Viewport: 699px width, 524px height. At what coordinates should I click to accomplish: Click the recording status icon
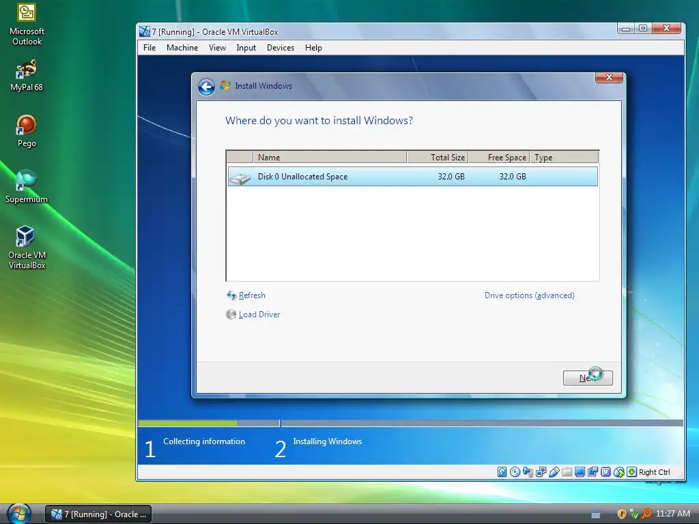tap(593, 472)
